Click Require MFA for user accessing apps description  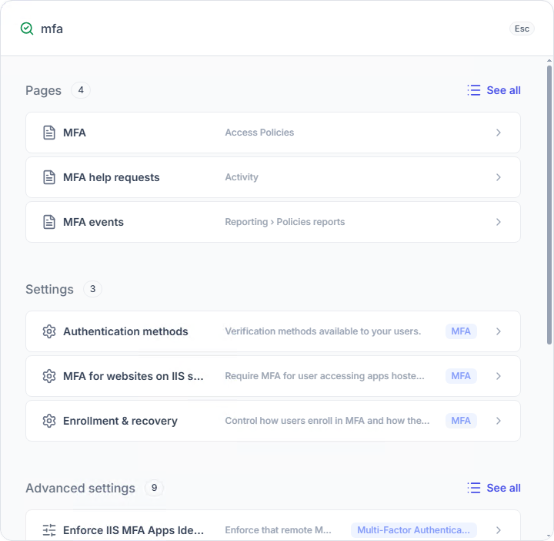(x=325, y=376)
